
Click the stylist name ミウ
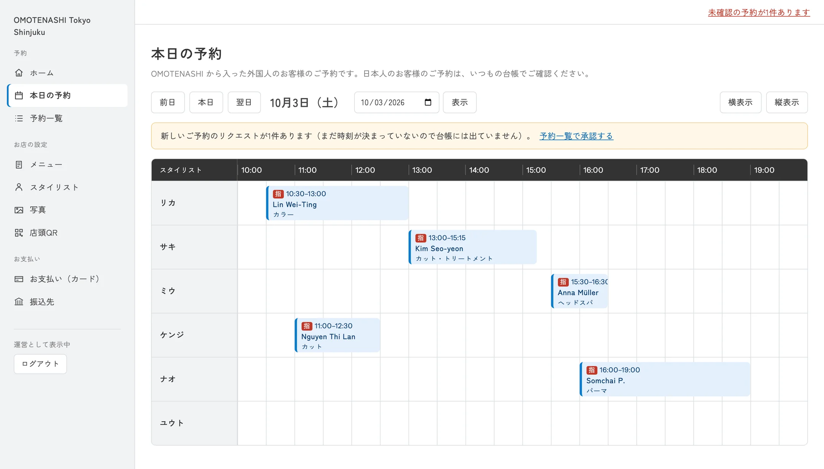(168, 291)
